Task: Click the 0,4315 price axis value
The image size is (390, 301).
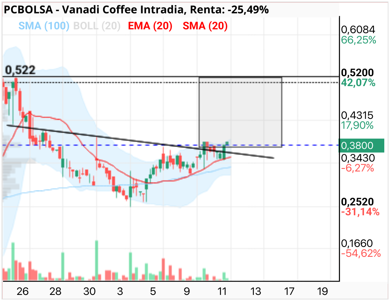Action: (x=357, y=115)
